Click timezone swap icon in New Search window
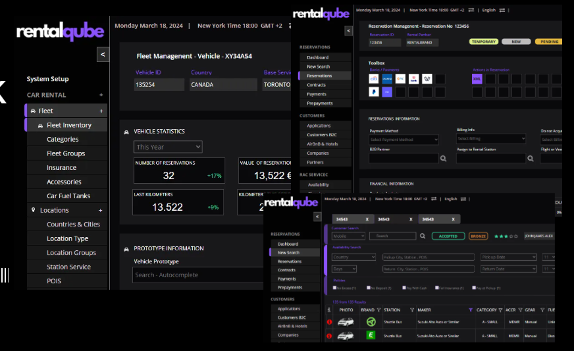The image size is (574, 351). click(x=434, y=199)
